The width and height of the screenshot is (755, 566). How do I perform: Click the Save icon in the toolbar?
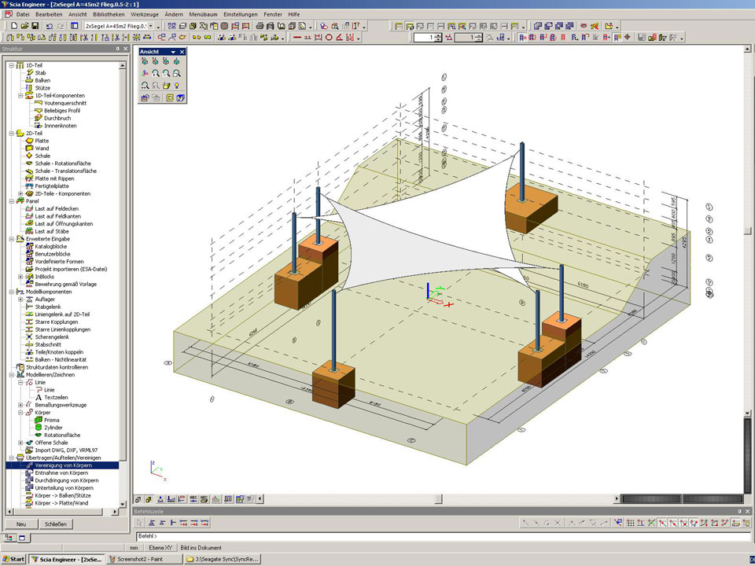35,26
